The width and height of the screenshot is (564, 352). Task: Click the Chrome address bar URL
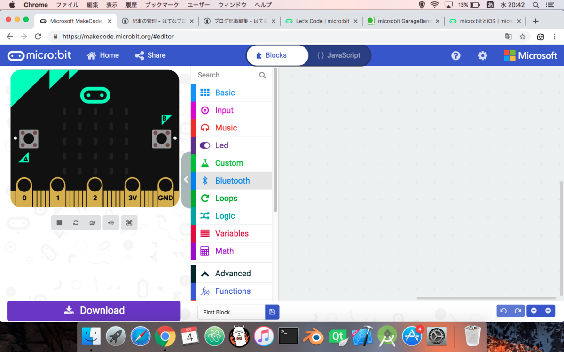pos(118,37)
